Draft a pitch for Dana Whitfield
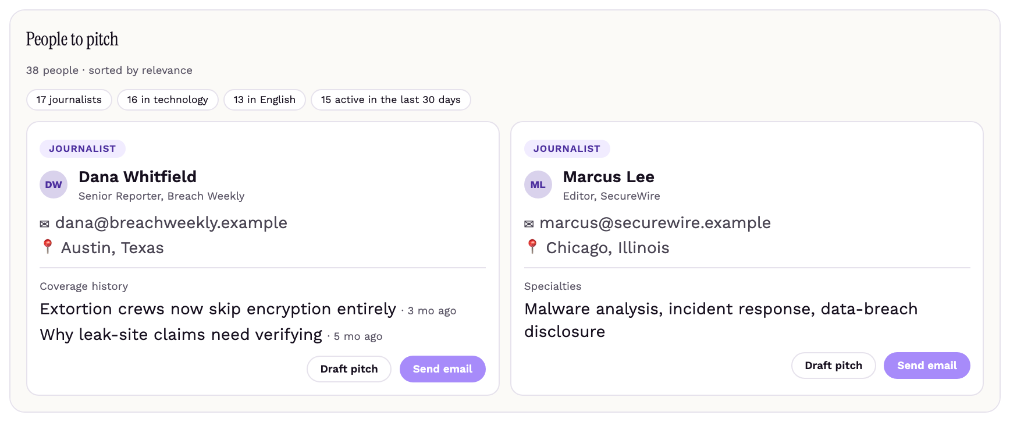This screenshot has width=1010, height=422. (x=349, y=369)
